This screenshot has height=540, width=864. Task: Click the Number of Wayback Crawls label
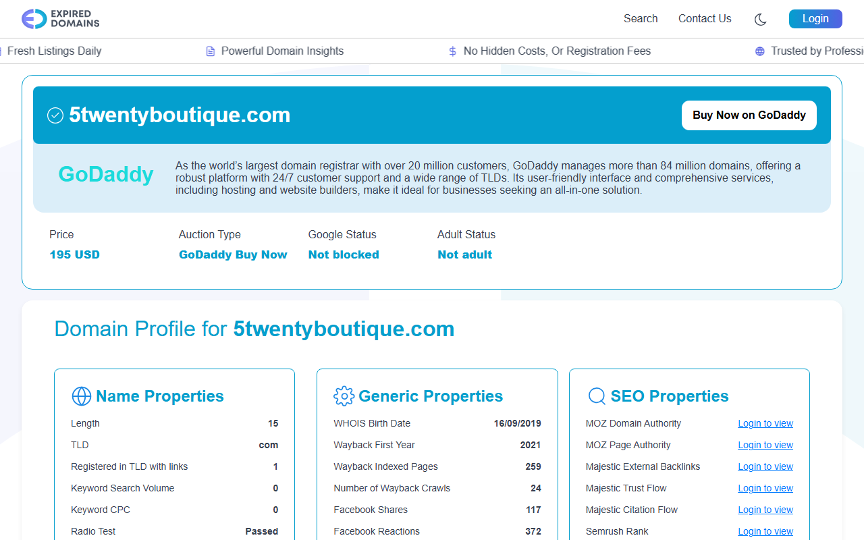point(391,489)
